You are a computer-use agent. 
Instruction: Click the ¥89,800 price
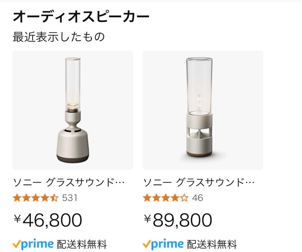click(x=178, y=220)
